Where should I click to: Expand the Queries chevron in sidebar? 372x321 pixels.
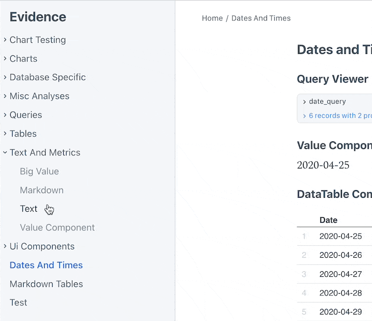coord(5,115)
